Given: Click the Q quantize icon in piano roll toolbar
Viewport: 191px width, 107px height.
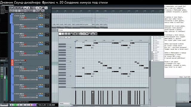Looking at the screenshot, I should point(78,34).
